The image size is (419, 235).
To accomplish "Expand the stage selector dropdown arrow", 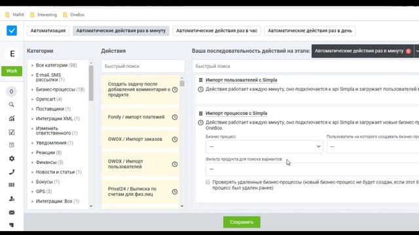I will [x=417, y=51].
